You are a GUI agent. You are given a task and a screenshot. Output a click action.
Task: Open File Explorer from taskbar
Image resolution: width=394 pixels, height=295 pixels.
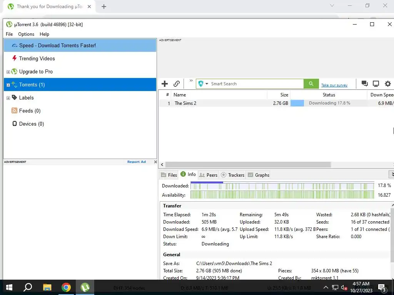tap(47, 287)
